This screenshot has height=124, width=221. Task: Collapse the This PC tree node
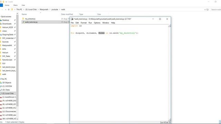click(0, 79)
